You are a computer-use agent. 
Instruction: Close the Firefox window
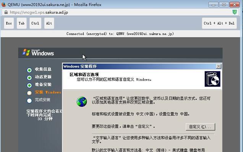click(235, 5)
